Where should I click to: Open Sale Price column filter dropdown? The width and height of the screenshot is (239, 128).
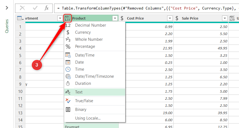[x=225, y=18]
